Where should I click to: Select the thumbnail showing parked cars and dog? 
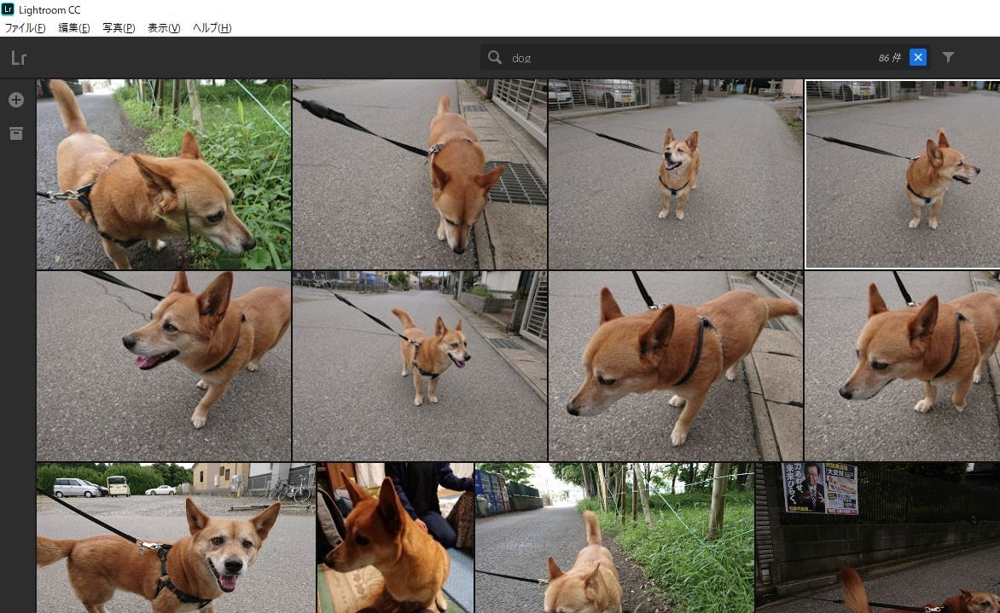176,537
